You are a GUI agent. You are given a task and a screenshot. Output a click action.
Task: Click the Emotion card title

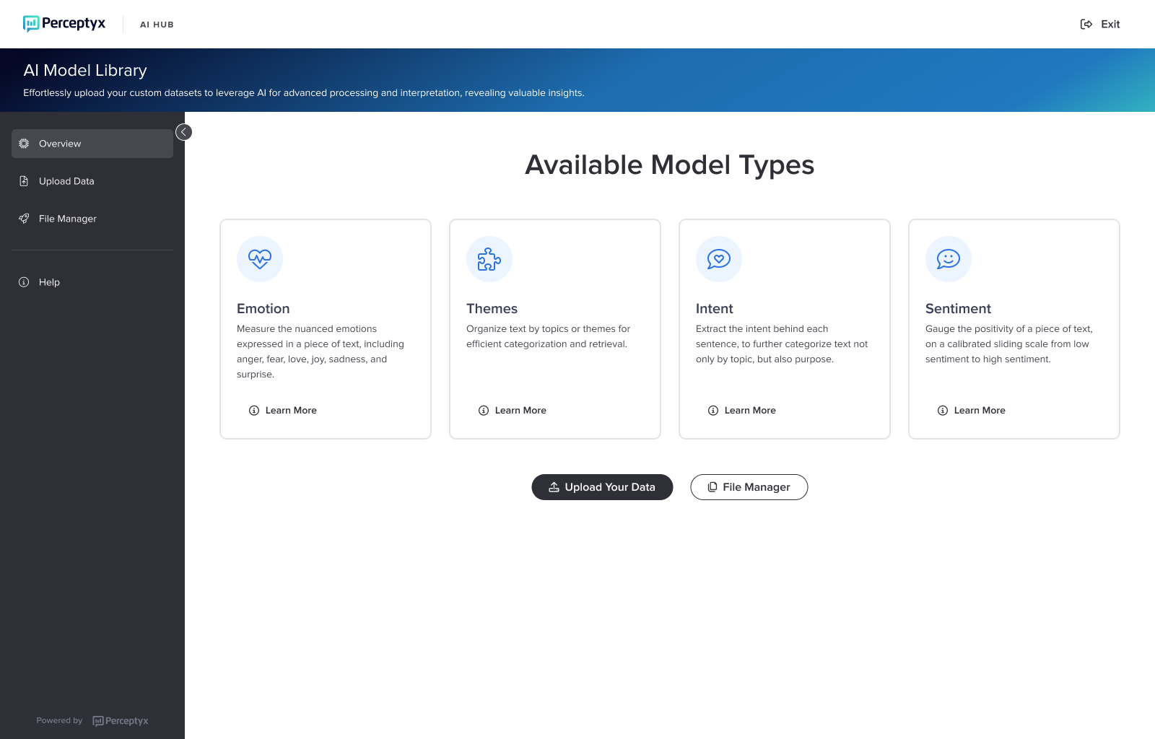click(263, 309)
